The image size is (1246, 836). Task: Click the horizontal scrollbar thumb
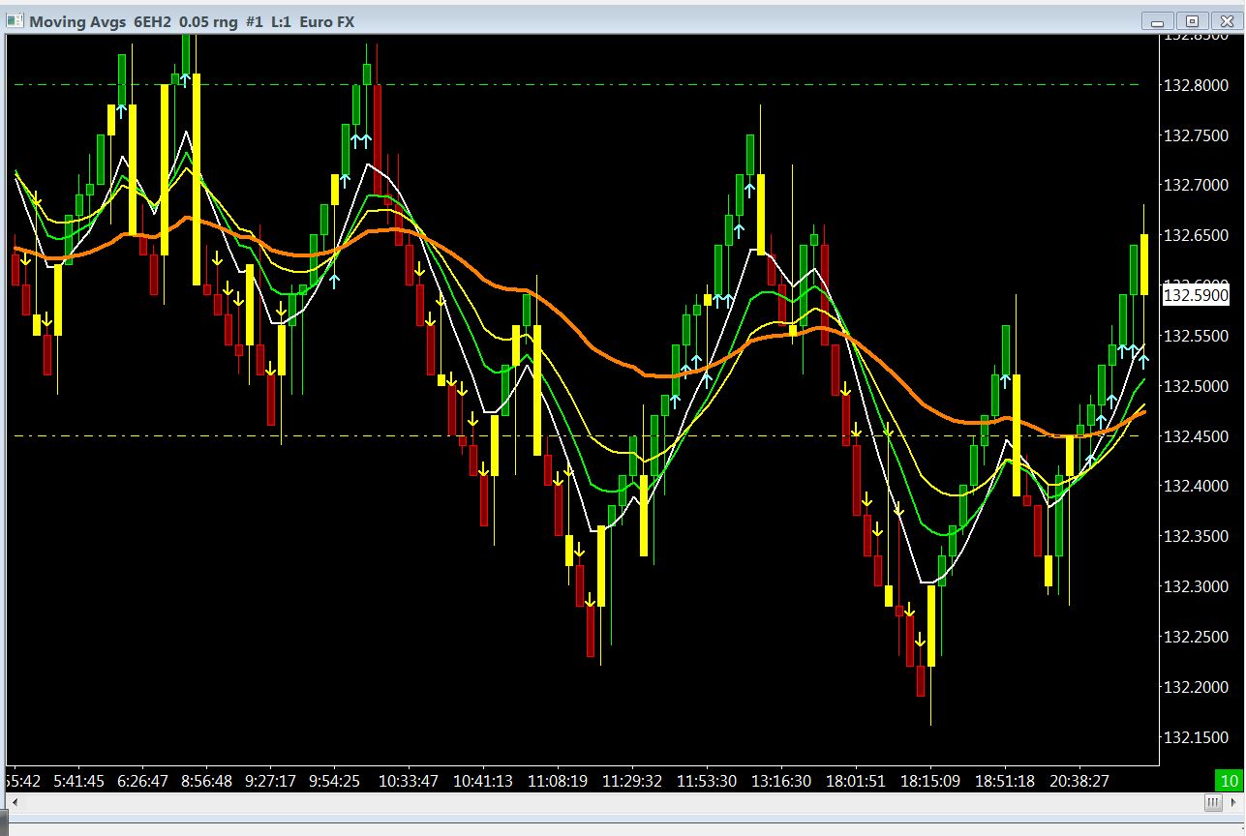coord(1213,803)
